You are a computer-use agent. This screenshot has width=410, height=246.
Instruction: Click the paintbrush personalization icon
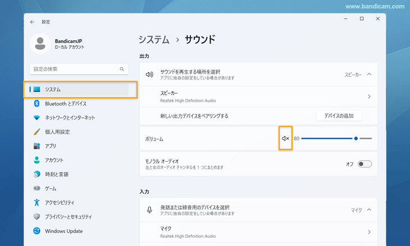tap(37, 132)
